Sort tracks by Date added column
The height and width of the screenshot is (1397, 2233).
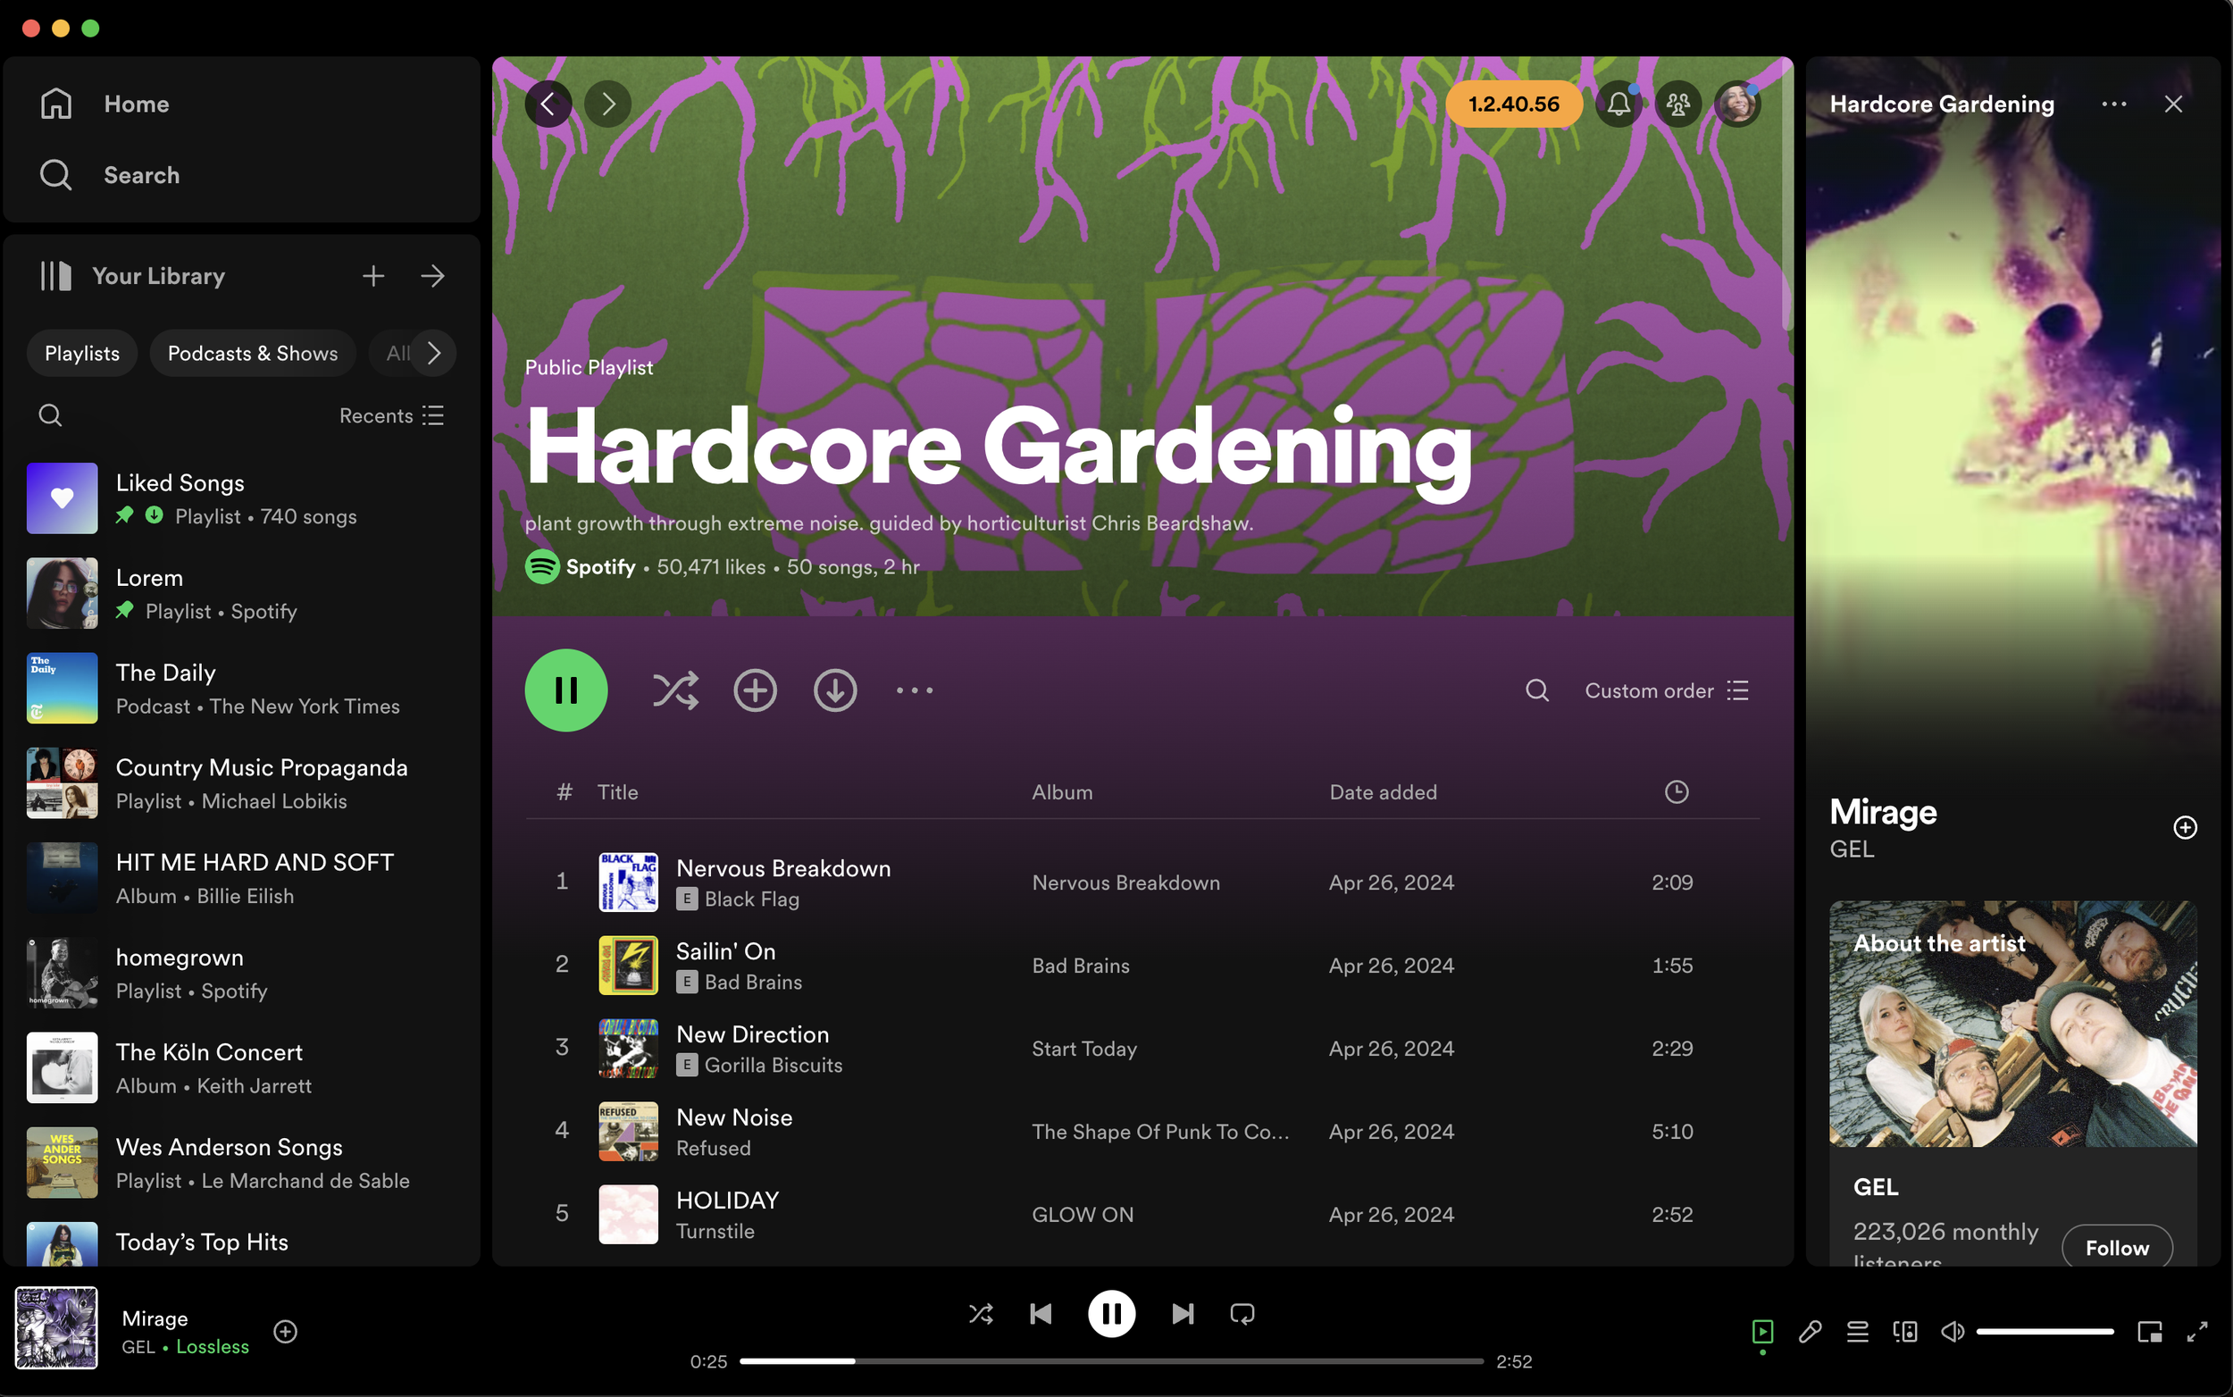pos(1383,791)
